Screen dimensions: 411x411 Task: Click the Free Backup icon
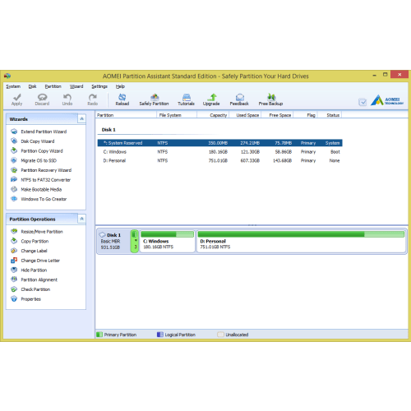point(271,97)
